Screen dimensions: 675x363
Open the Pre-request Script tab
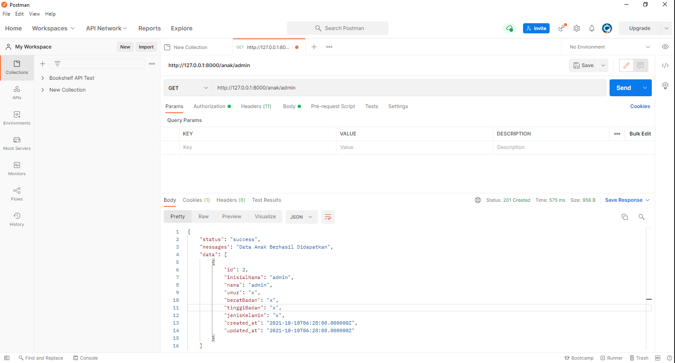pyautogui.click(x=333, y=106)
